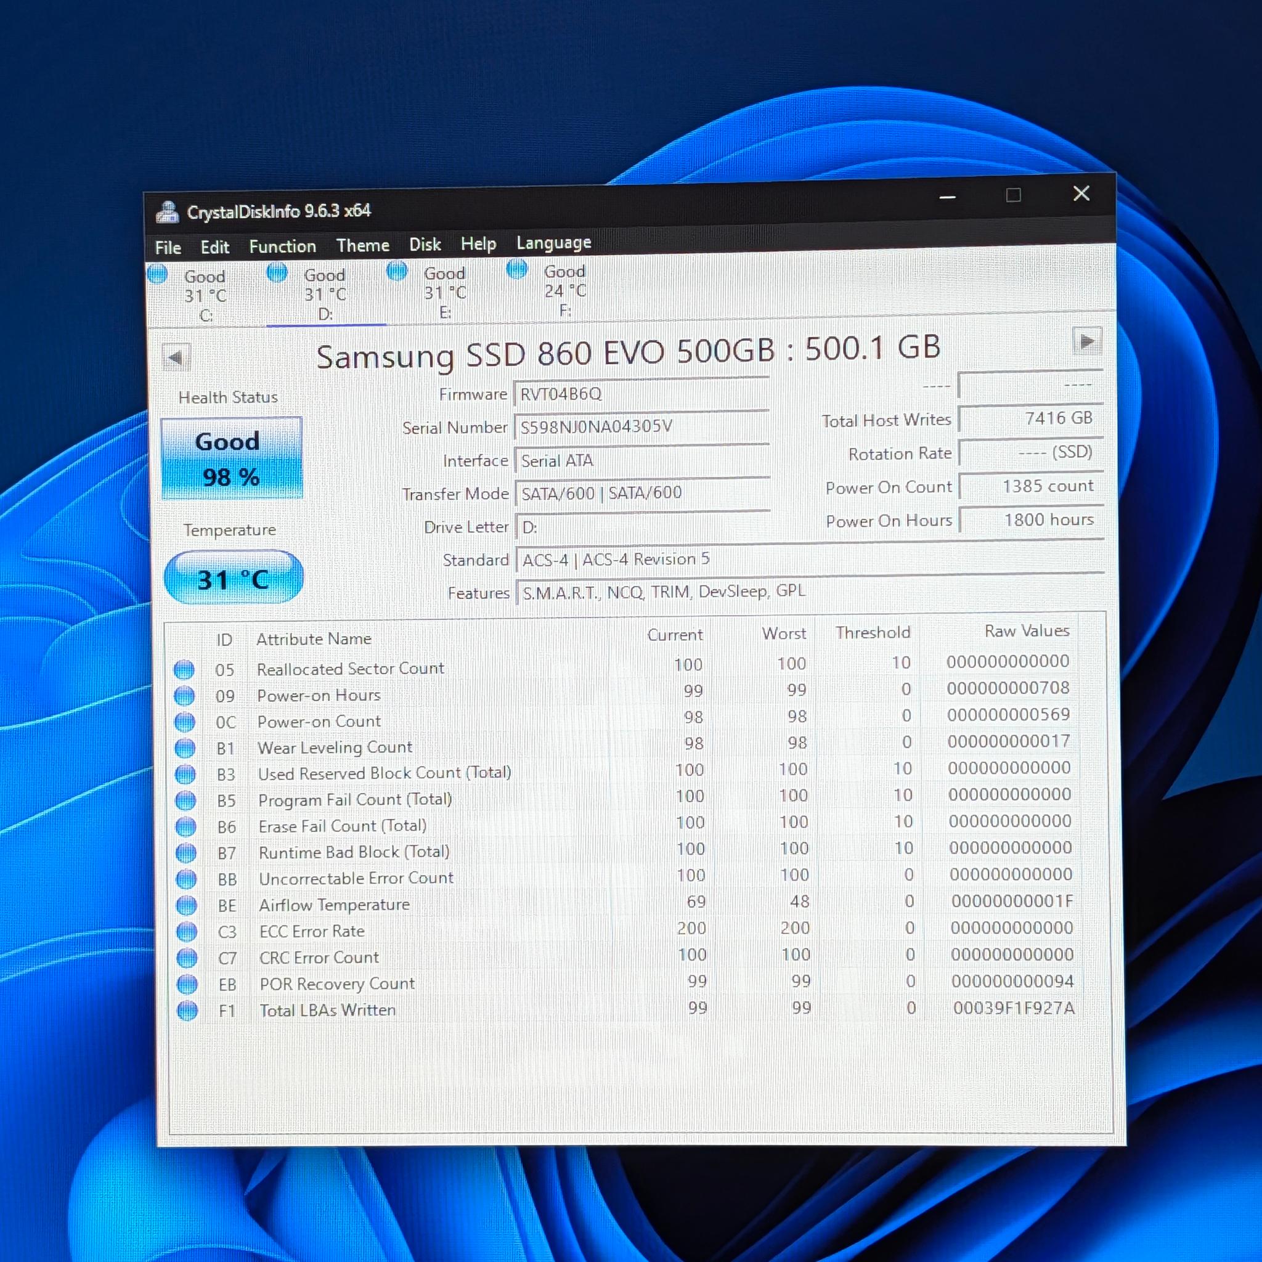Click raw value 00039F1F927A
Screen dimensions: 1262x1262
(1014, 1008)
